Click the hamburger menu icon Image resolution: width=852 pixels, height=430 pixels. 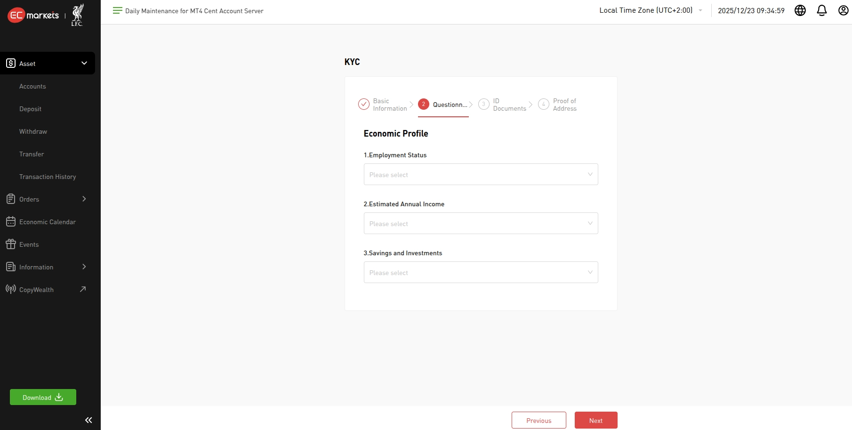[117, 10]
